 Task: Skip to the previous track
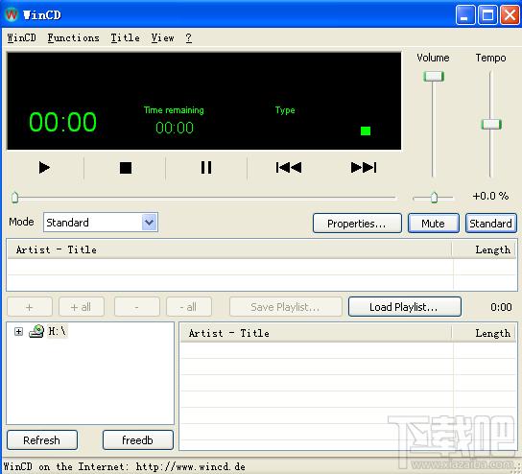(289, 167)
